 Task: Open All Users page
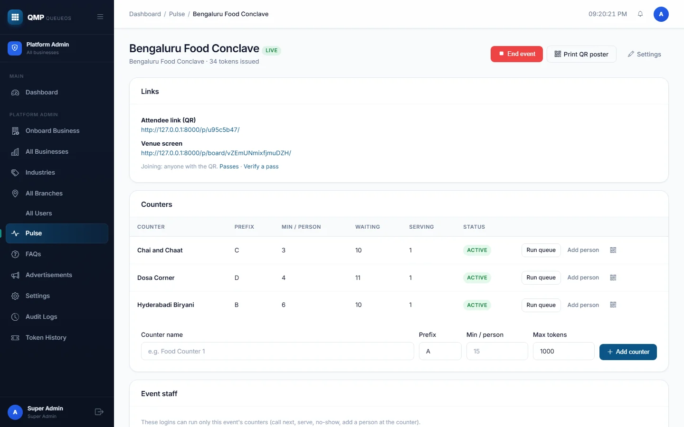(x=57, y=213)
